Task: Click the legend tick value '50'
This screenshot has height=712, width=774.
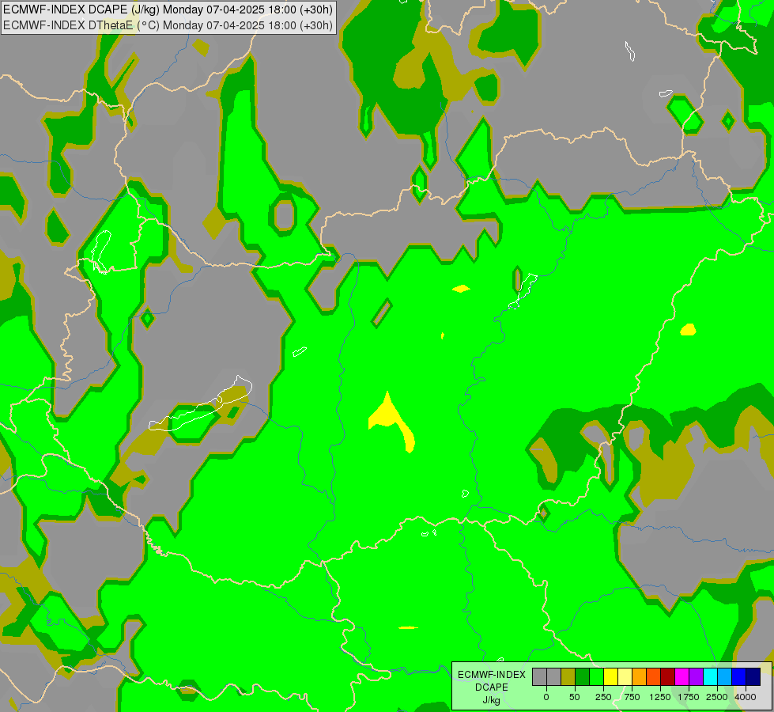Action: coord(575,697)
